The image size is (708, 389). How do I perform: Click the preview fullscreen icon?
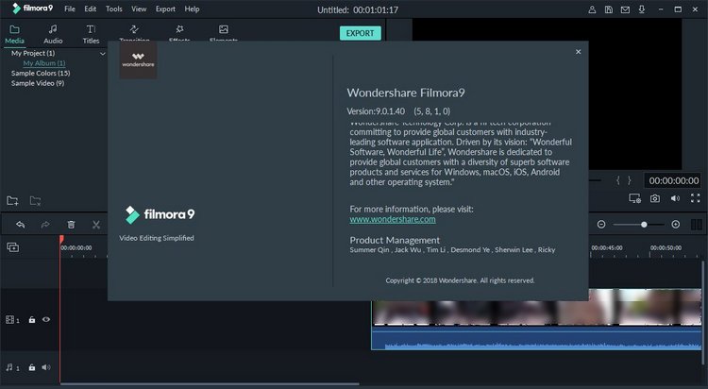pyautogui.click(x=696, y=198)
